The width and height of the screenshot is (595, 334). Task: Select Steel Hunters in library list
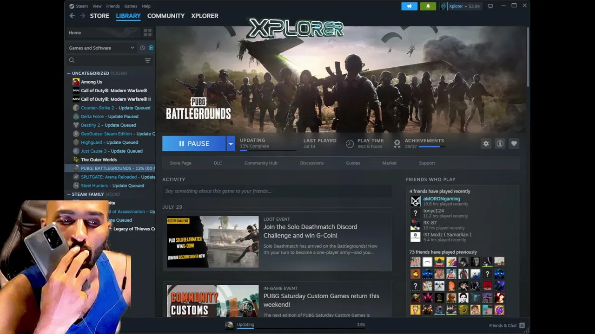[x=112, y=186]
